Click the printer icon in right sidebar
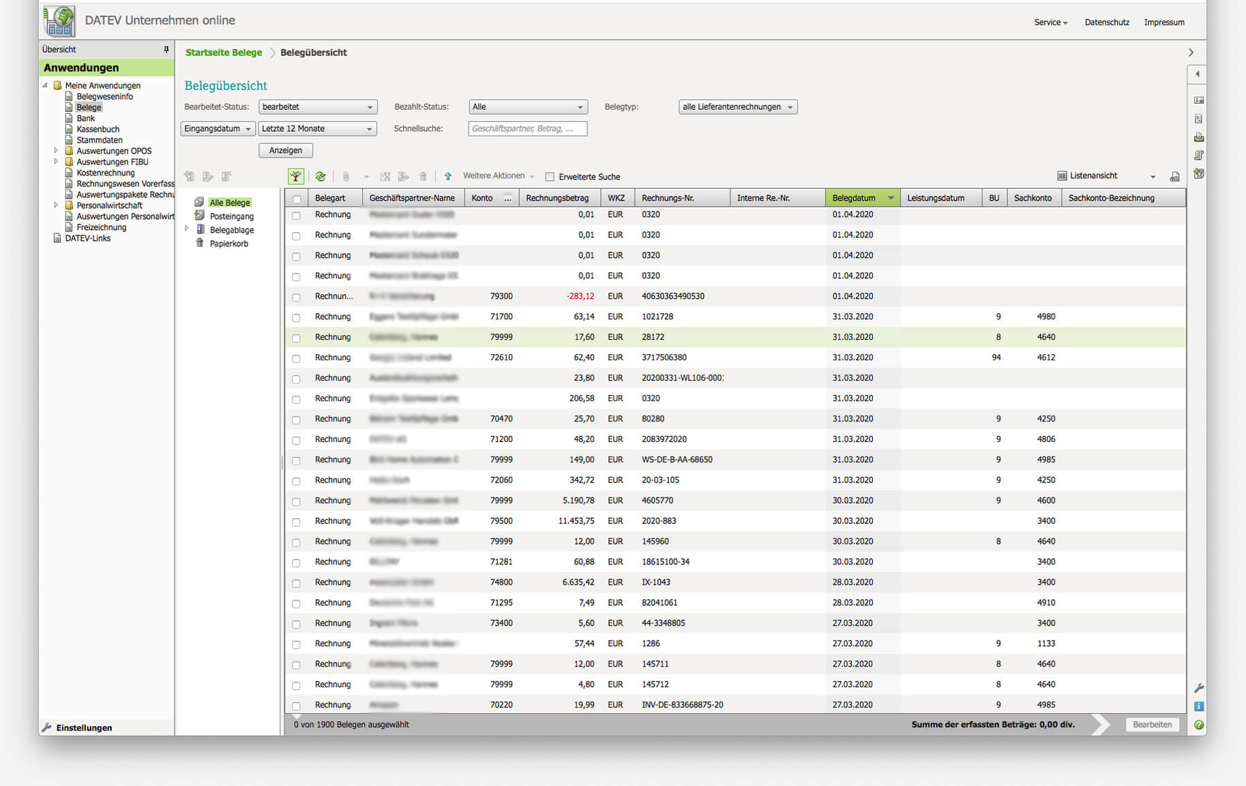This screenshot has width=1246, height=786. coord(1198,137)
